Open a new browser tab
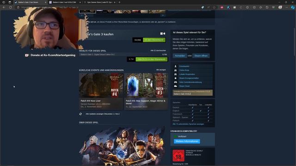Screen dimensions: 296x166 pyautogui.click(x=119, y=2)
